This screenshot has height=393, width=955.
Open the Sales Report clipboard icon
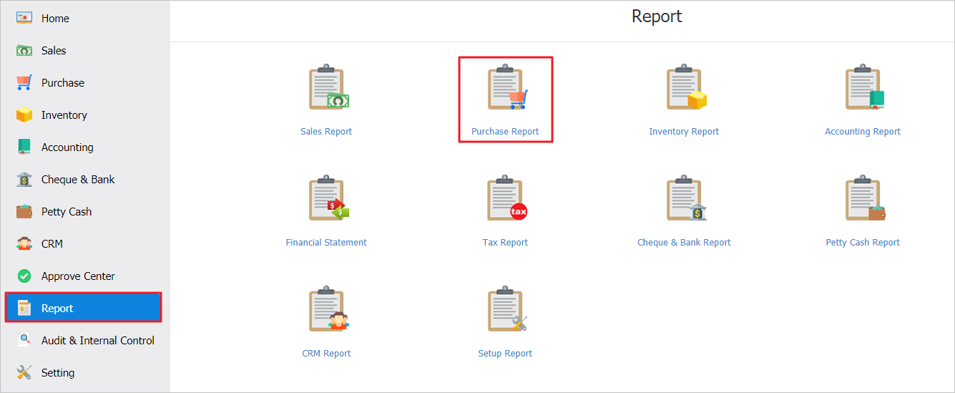[x=328, y=88]
